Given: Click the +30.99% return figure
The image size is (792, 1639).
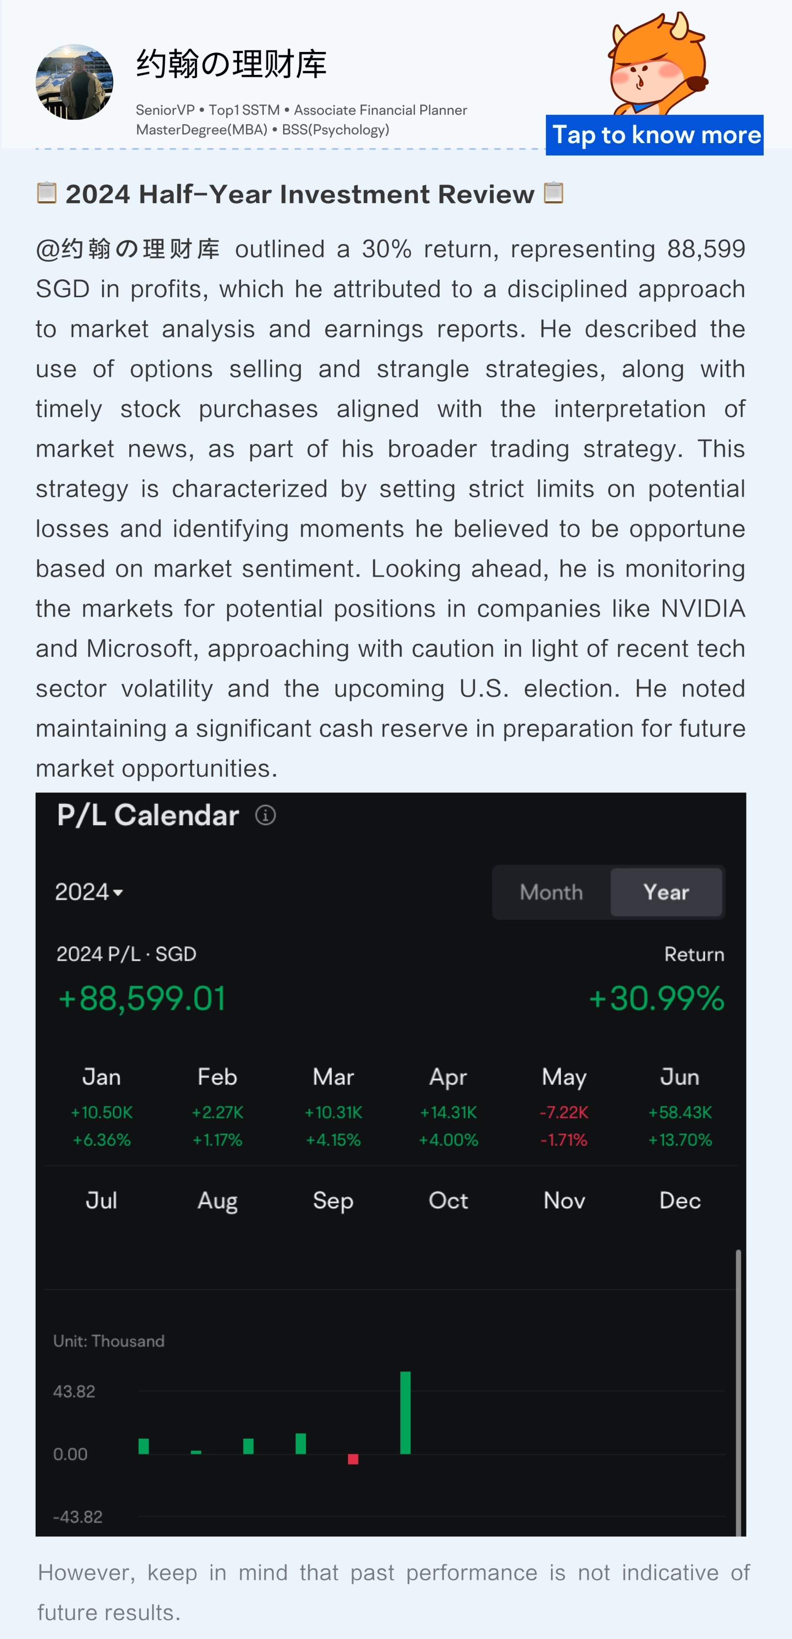Looking at the screenshot, I should pyautogui.click(x=656, y=998).
